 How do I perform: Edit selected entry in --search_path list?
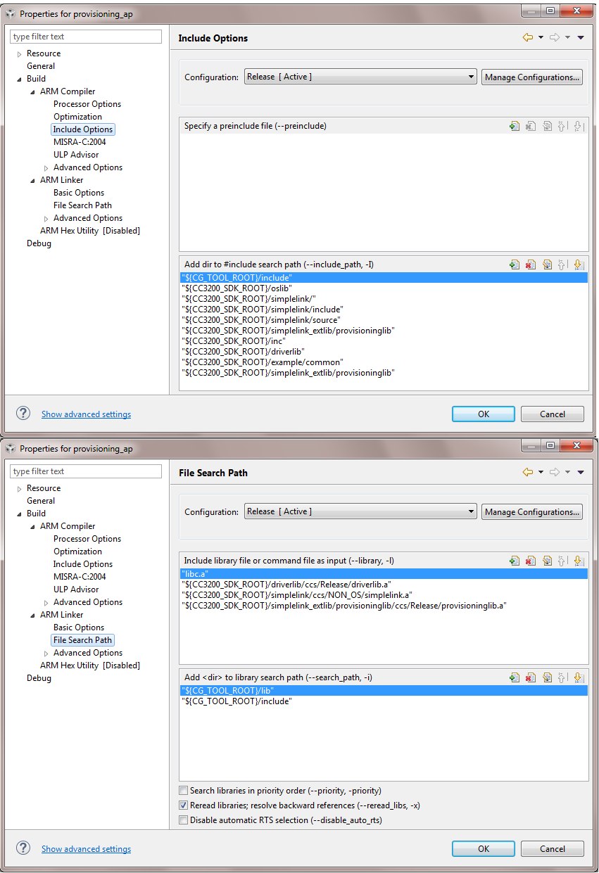point(547,677)
